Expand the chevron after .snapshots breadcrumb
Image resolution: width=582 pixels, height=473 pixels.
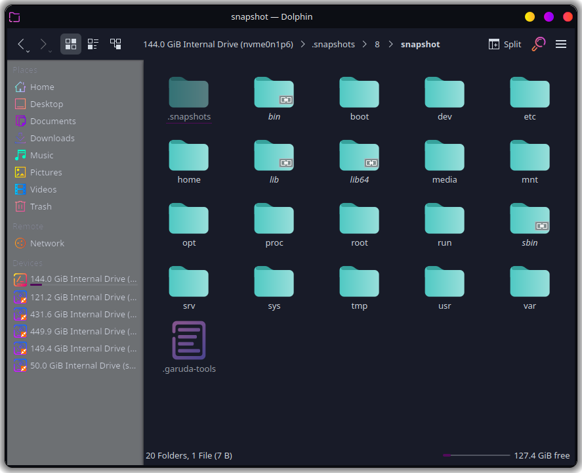click(x=365, y=44)
